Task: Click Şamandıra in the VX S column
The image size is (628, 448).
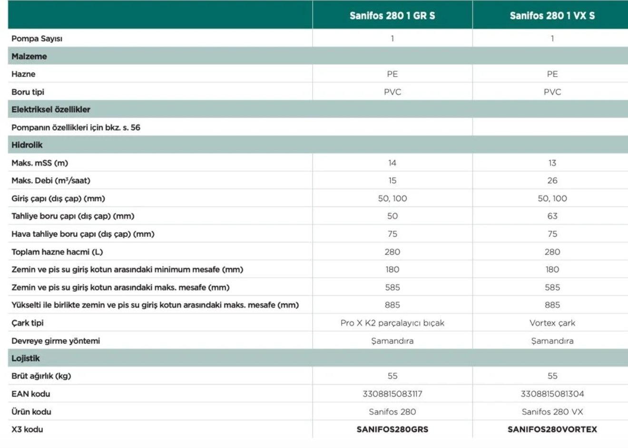Action: 552,341
